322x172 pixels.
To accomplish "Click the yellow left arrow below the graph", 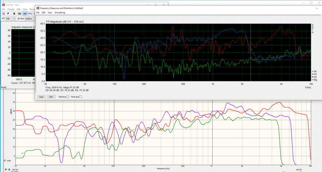I will pos(13,169).
